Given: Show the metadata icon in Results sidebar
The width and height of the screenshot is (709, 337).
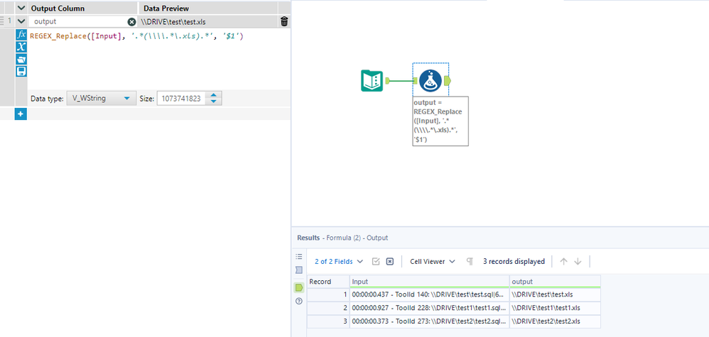Looking at the screenshot, I should (x=298, y=270).
